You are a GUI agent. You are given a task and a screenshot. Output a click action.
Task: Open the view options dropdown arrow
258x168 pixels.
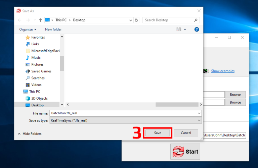[185, 30]
